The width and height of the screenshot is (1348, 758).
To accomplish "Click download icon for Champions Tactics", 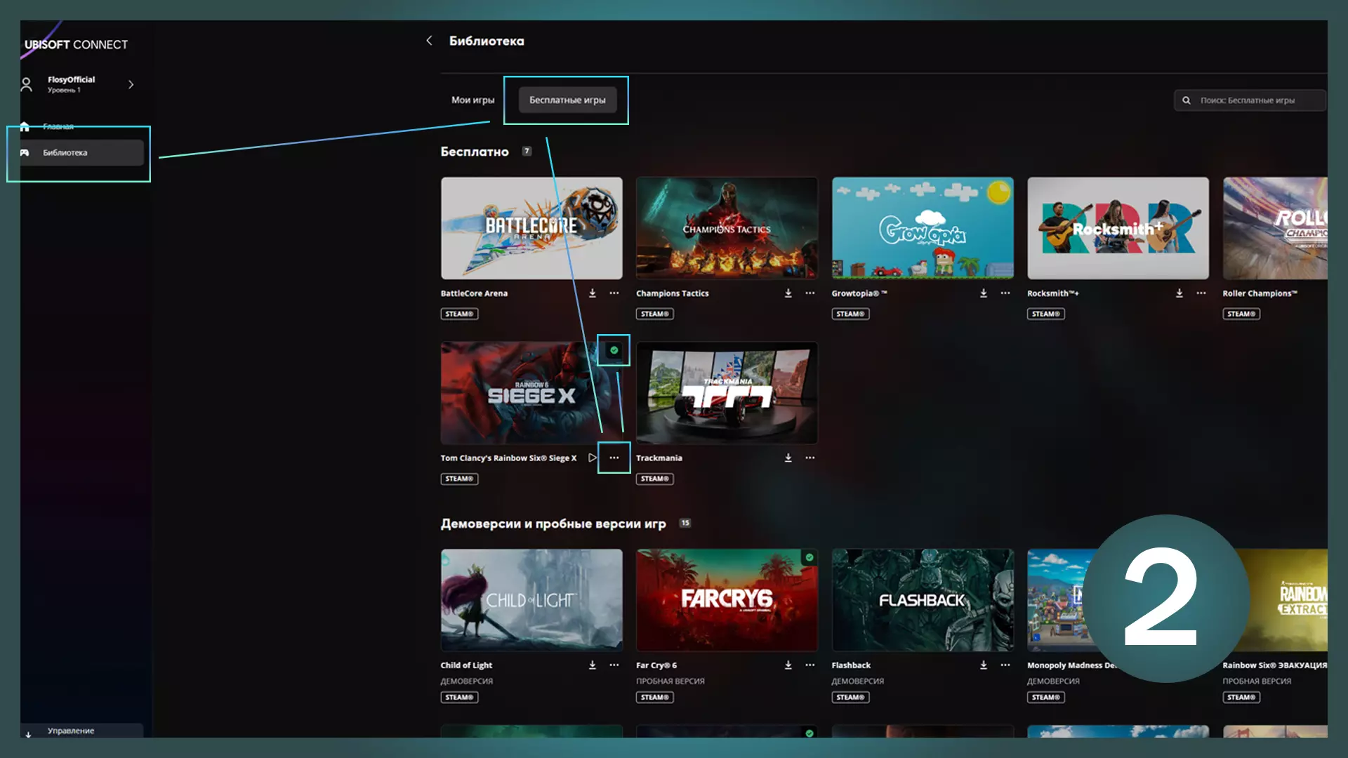I will click(788, 293).
